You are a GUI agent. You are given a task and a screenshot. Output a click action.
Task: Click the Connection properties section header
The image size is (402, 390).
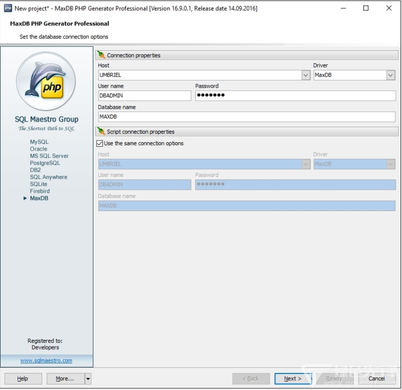point(247,55)
